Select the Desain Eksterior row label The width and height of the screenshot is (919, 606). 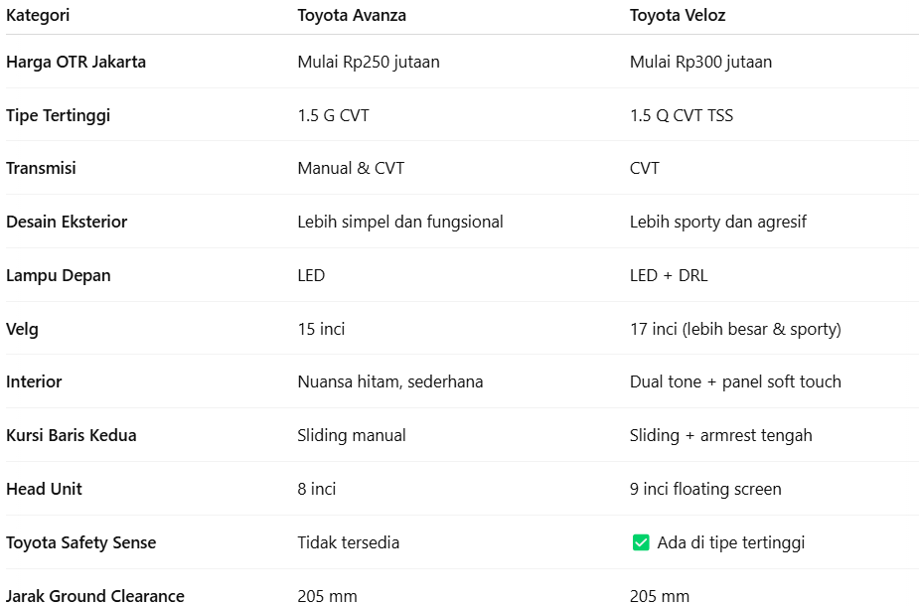coord(67,222)
